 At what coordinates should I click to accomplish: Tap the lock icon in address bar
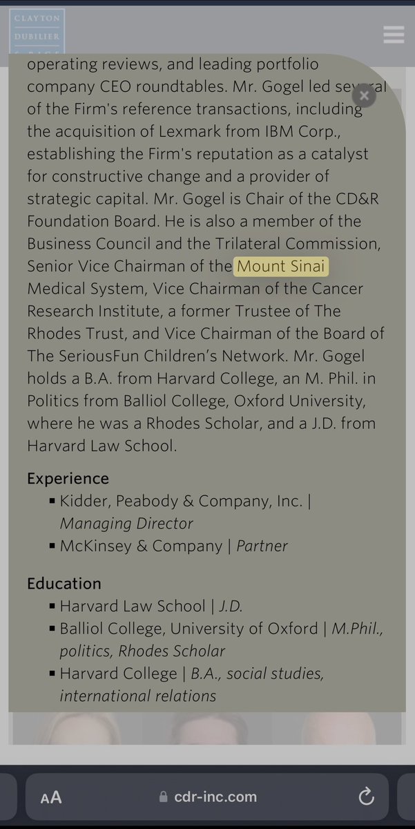pos(164,797)
